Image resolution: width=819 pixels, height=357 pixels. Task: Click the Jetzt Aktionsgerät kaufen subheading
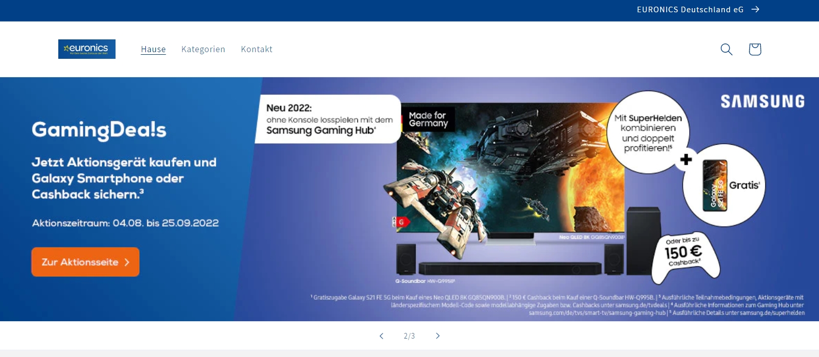click(x=124, y=178)
